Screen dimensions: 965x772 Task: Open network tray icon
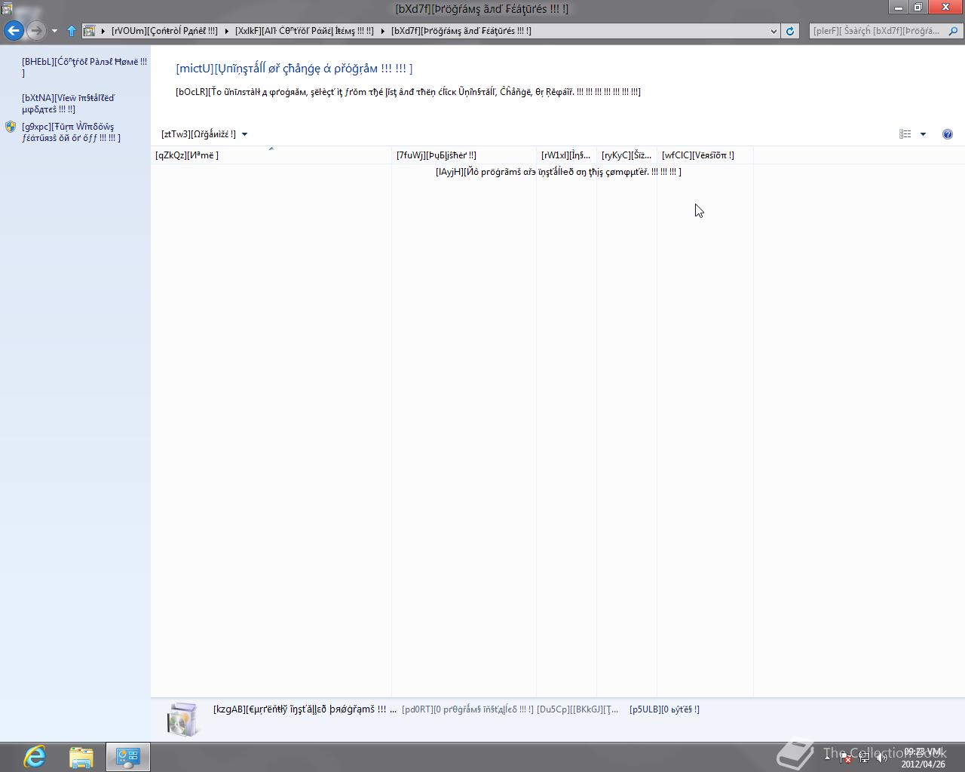coord(864,758)
